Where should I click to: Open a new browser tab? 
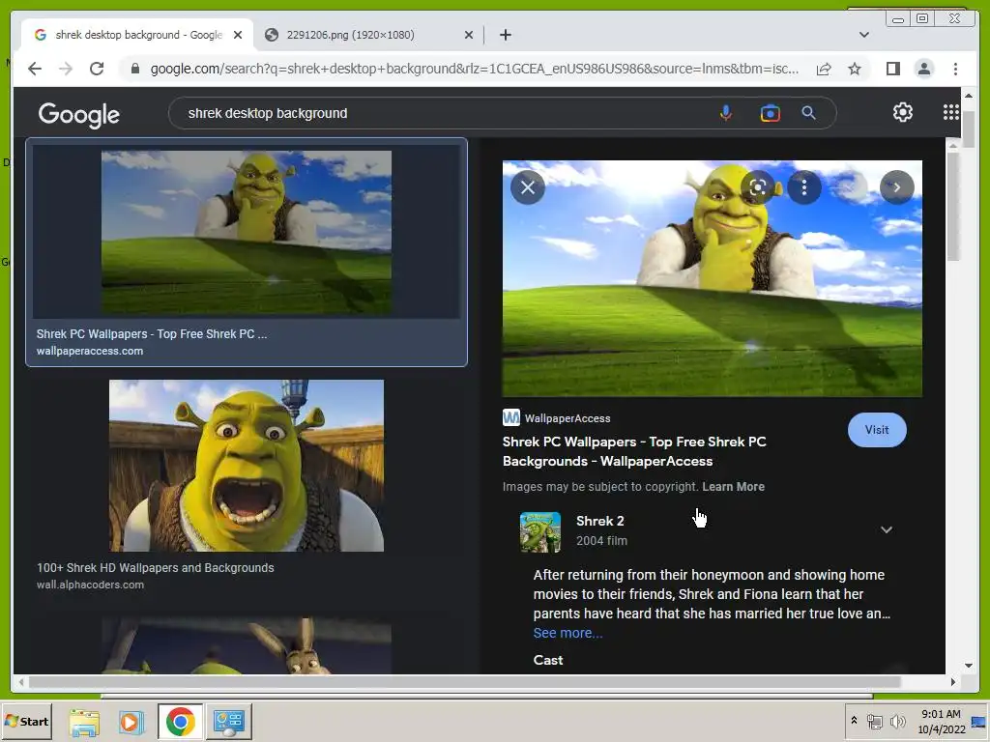point(505,35)
